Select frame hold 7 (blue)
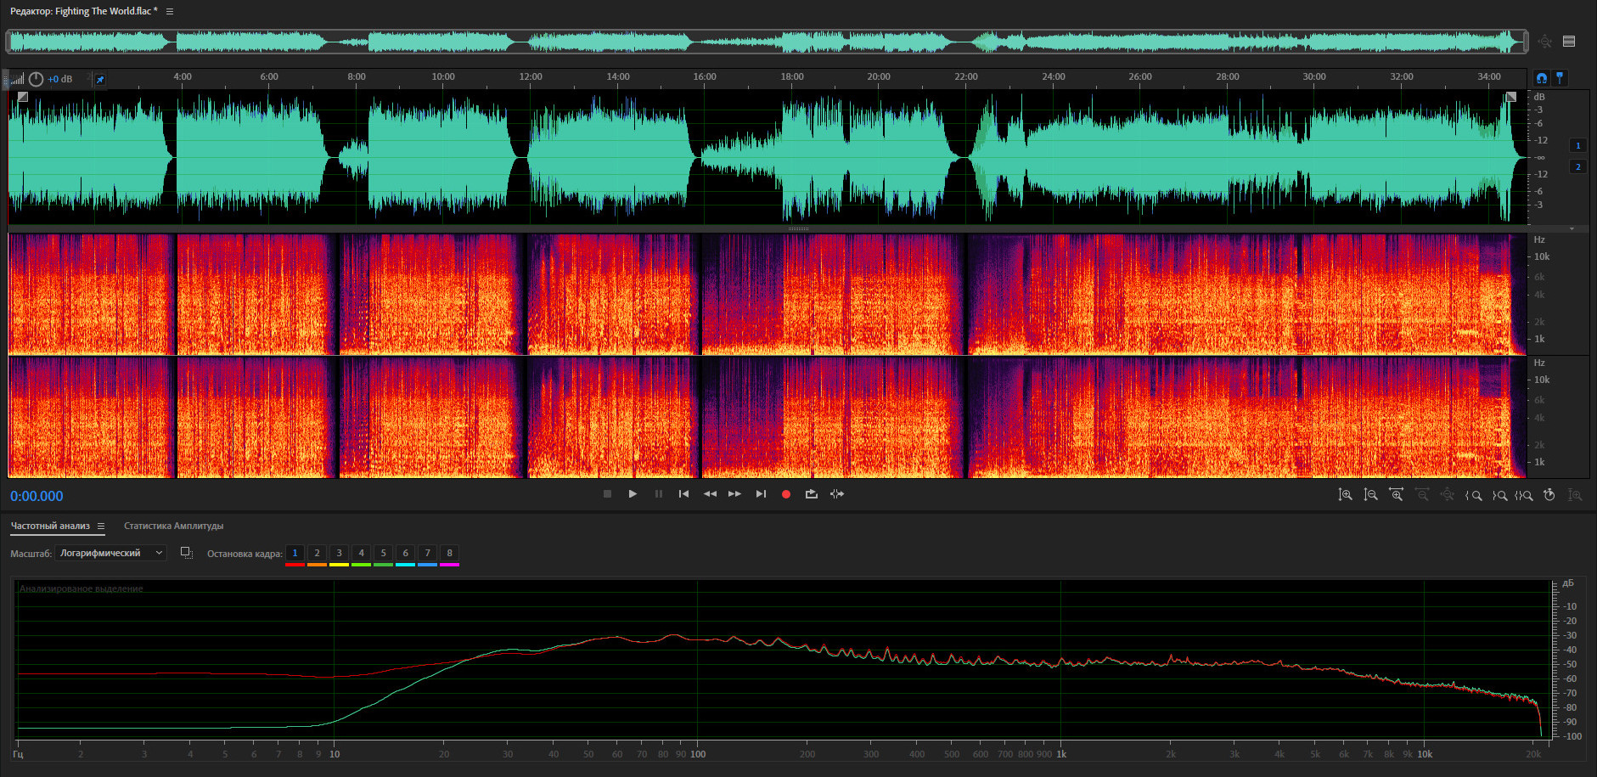The height and width of the screenshot is (777, 1597). (x=427, y=554)
